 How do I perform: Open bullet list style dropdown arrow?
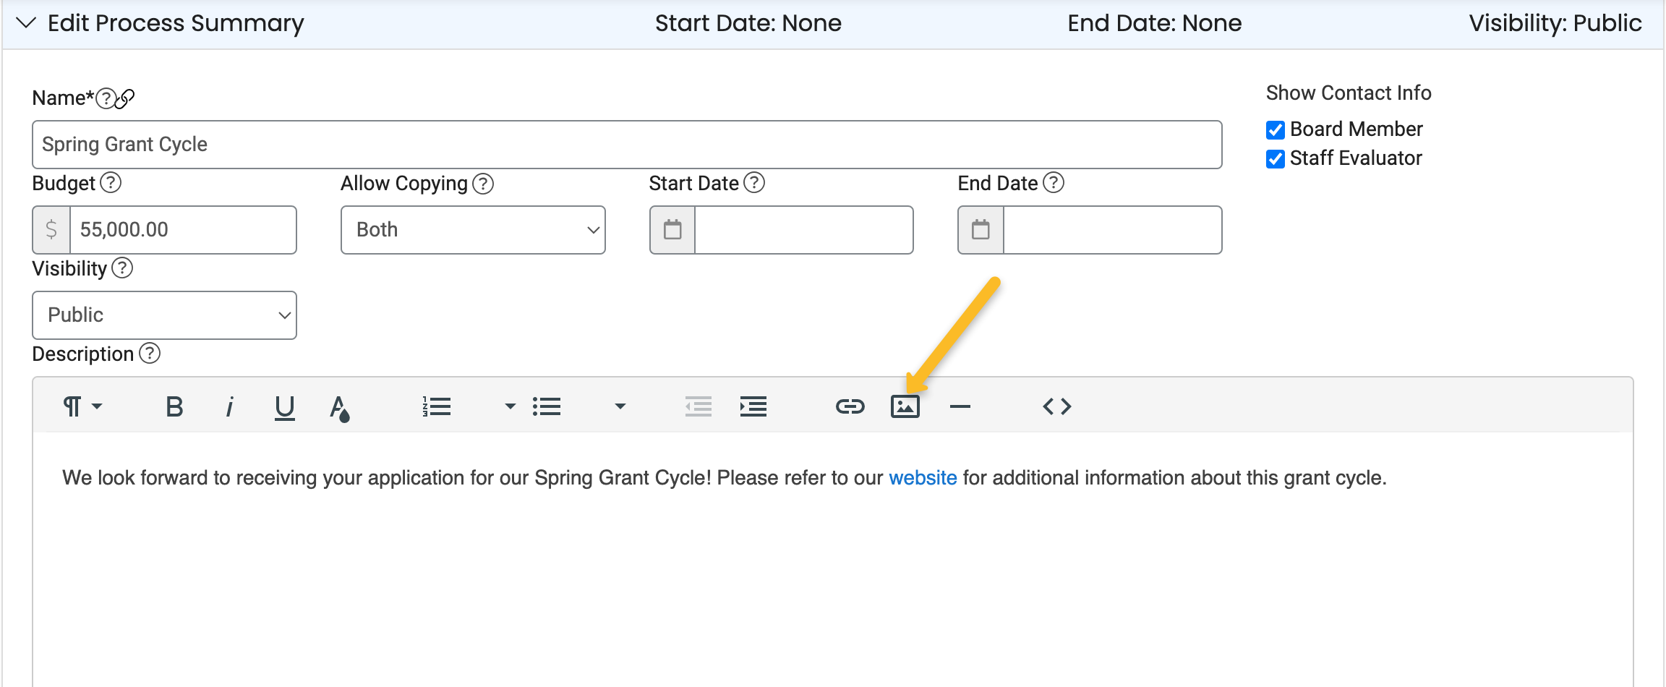(x=620, y=406)
